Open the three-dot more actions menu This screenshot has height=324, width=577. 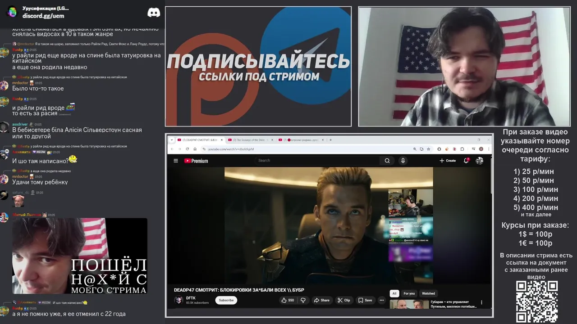point(381,300)
